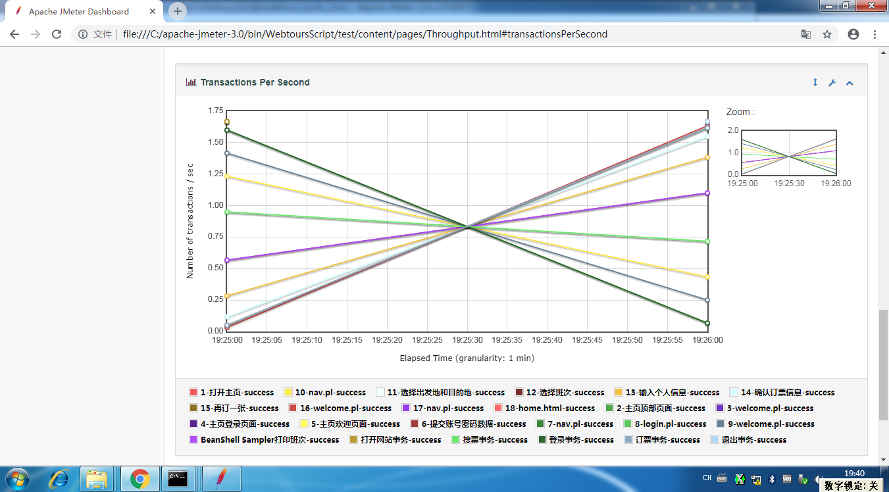This screenshot has width=889, height=492.
Task: Click the 7-nav.pl-success legend label
Action: 580,424
